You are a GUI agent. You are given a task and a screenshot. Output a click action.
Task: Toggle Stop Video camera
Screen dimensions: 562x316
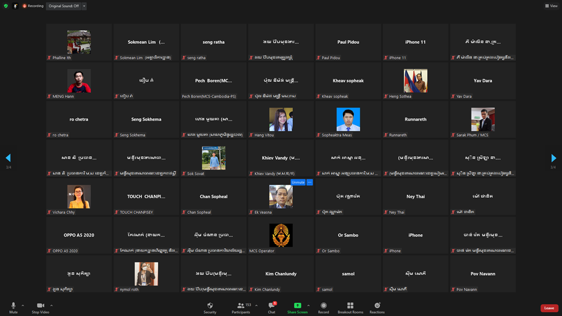pos(40,307)
